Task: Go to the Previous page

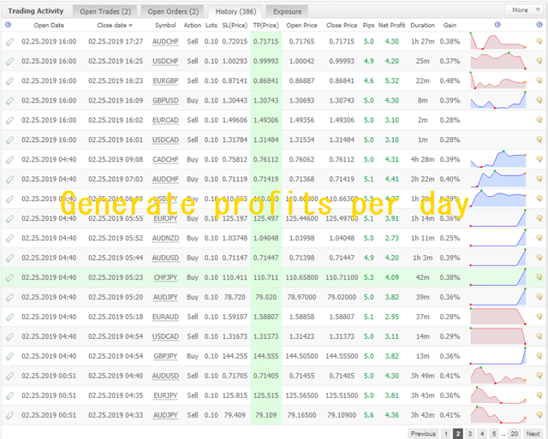Action: pyautogui.click(x=423, y=434)
